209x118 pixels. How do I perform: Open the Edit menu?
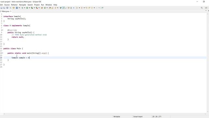pos(1,5)
